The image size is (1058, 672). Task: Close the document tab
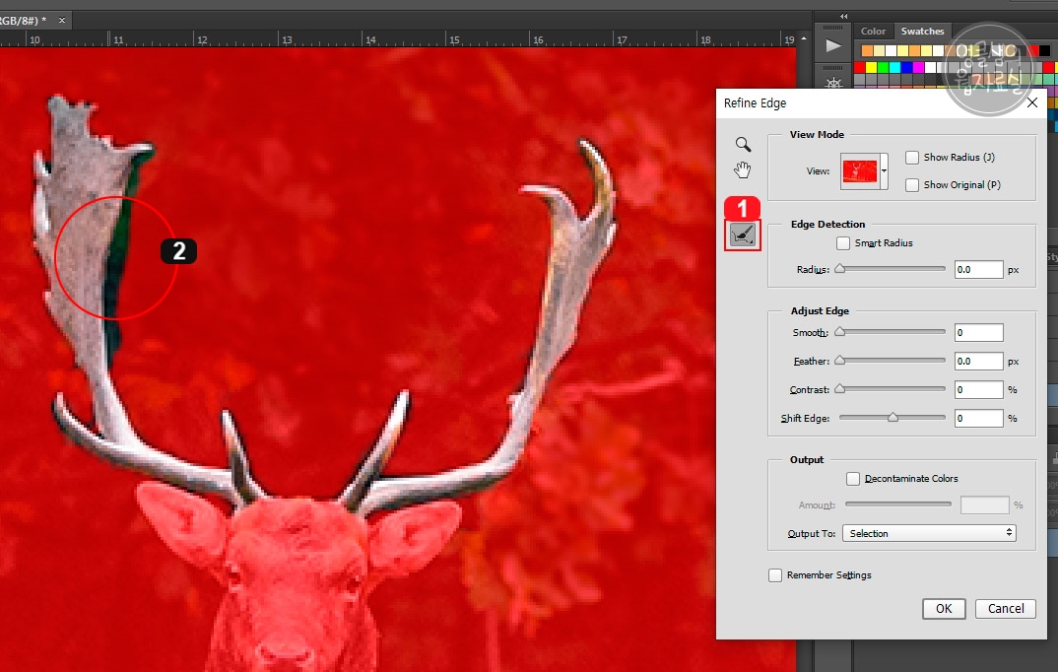62,21
